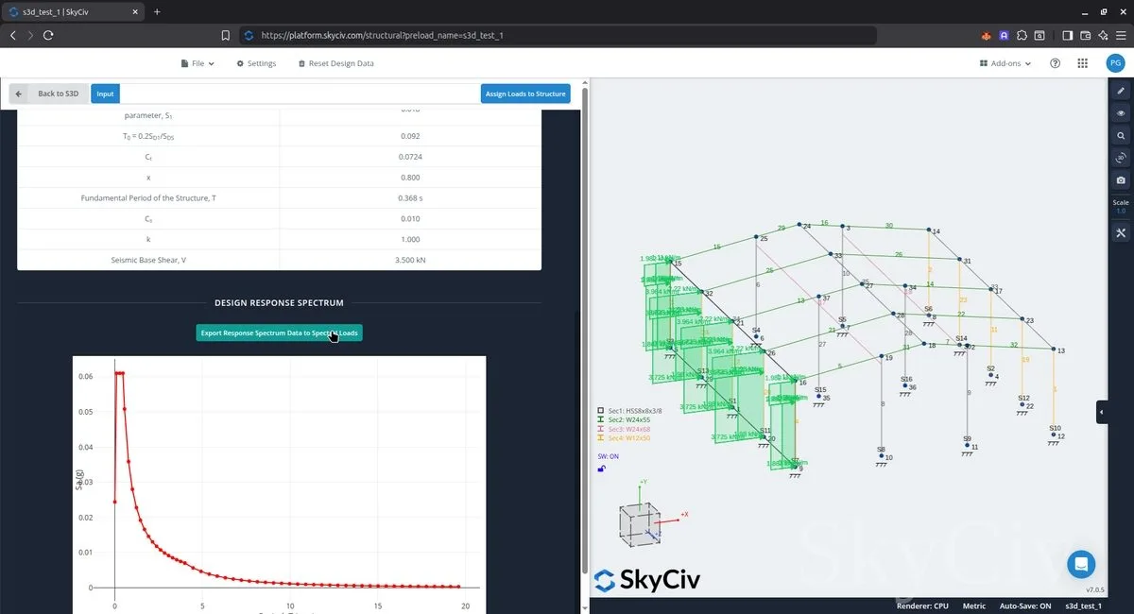
Task: Click the magnifier search icon in the viewer sidebar
Action: click(1121, 135)
